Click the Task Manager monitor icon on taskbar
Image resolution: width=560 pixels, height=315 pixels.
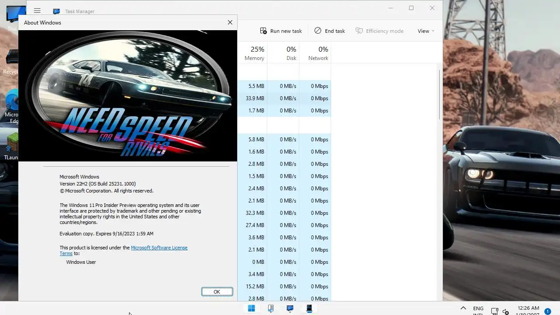coord(290,308)
